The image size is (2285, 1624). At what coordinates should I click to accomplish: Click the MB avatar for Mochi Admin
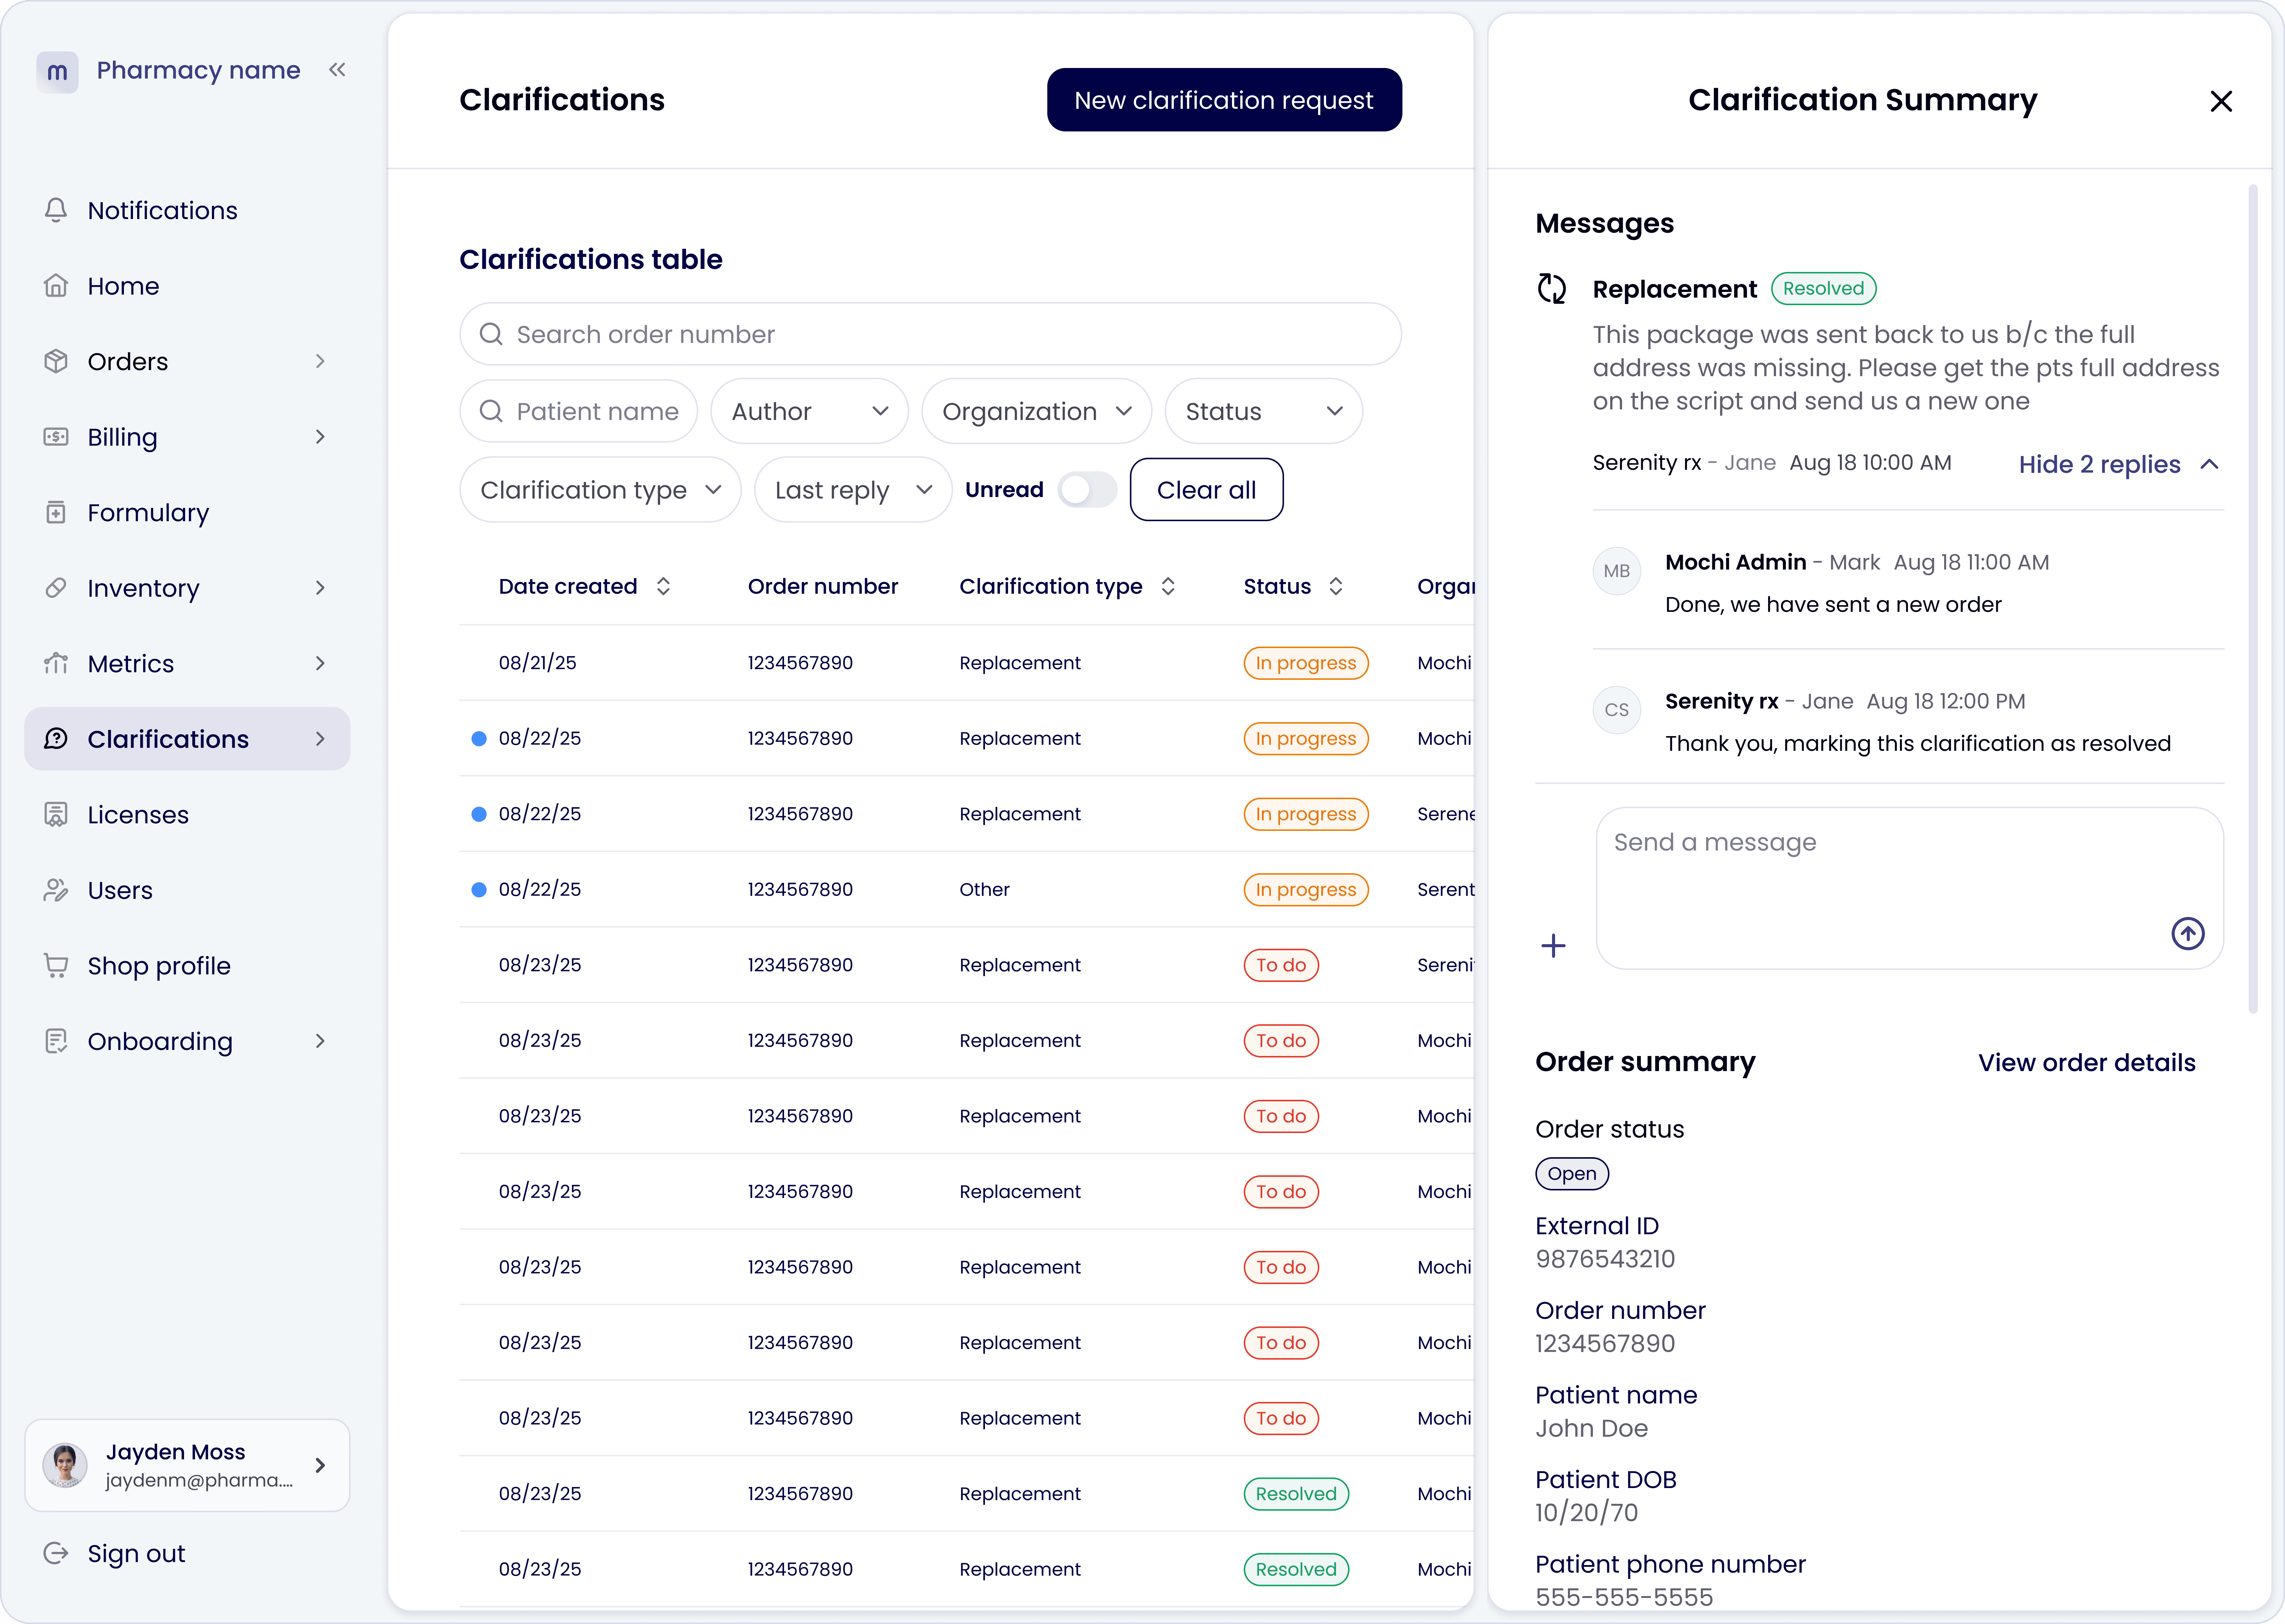(1617, 571)
